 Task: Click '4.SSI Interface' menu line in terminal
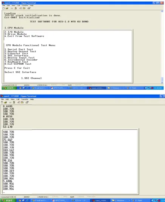(16, 56)
